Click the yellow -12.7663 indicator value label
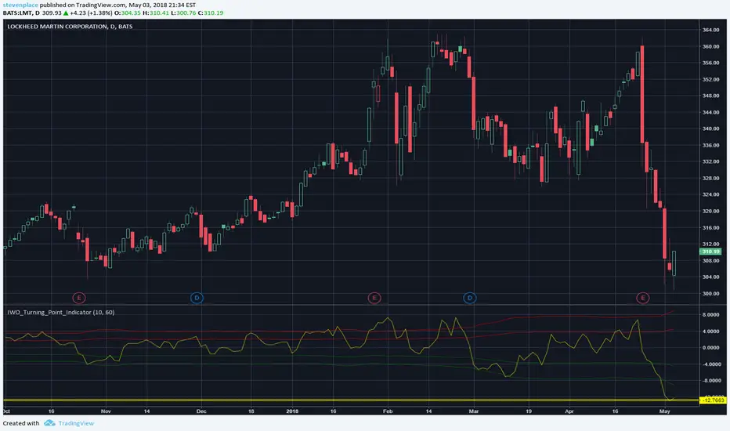The width and height of the screenshot is (730, 431). coord(713,400)
